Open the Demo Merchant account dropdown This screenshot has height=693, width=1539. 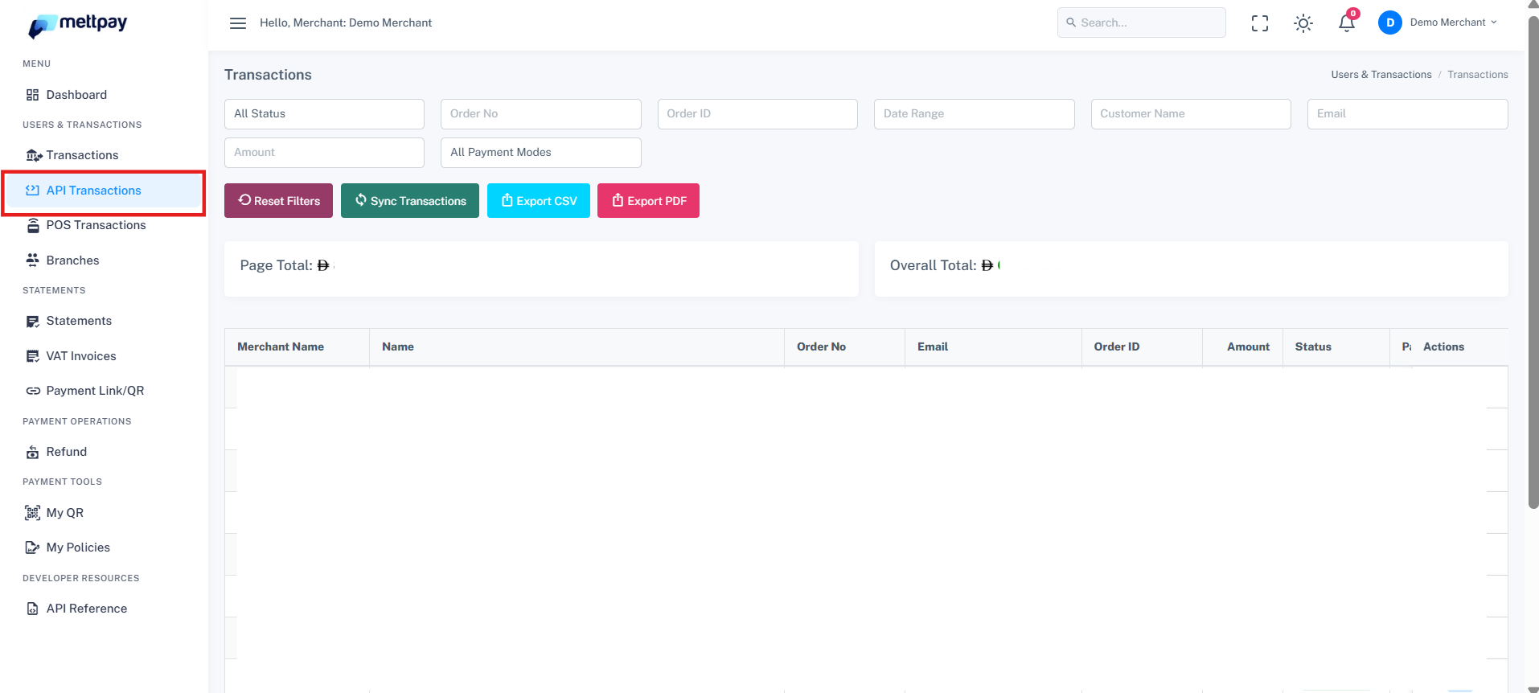[1454, 23]
